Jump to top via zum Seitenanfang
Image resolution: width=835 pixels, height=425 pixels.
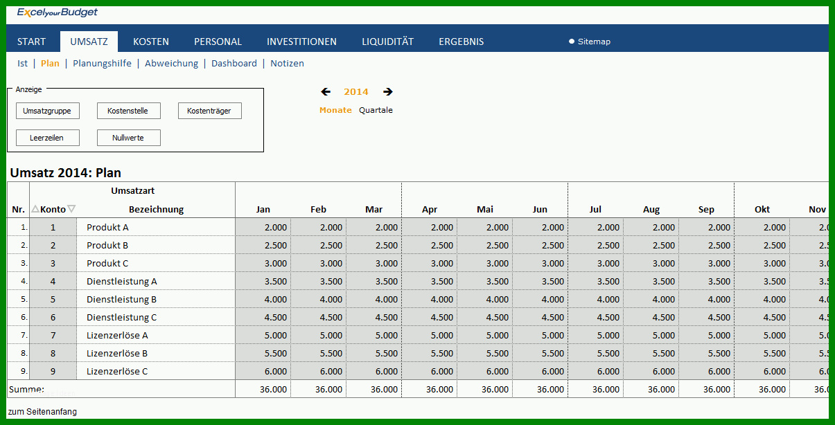pos(42,412)
